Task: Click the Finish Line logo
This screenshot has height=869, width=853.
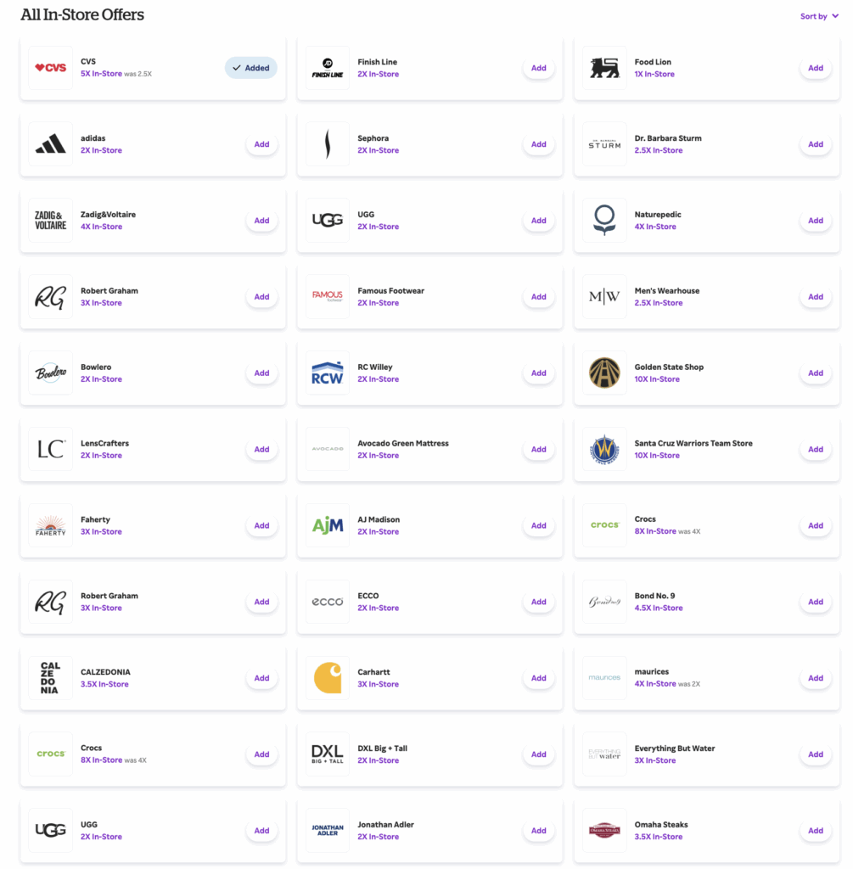Action: [x=328, y=68]
